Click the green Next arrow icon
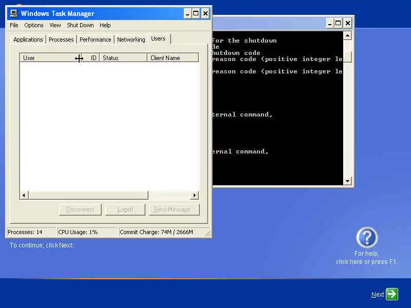Image resolution: width=411 pixels, height=308 pixels. pyautogui.click(x=392, y=294)
